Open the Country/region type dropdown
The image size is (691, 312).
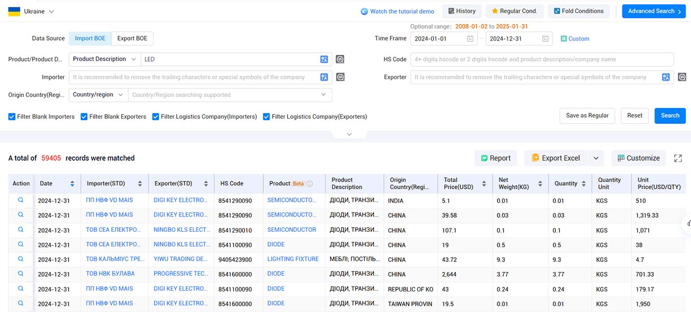coord(99,95)
